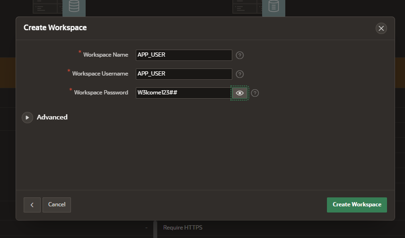This screenshot has width=405, height=238.
Task: Focus the Workspace Name input field
Action: click(184, 55)
